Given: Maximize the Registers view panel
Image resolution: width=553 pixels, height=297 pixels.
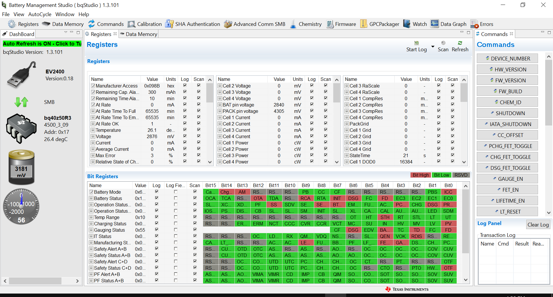Looking at the screenshot, I should (x=468, y=32).
